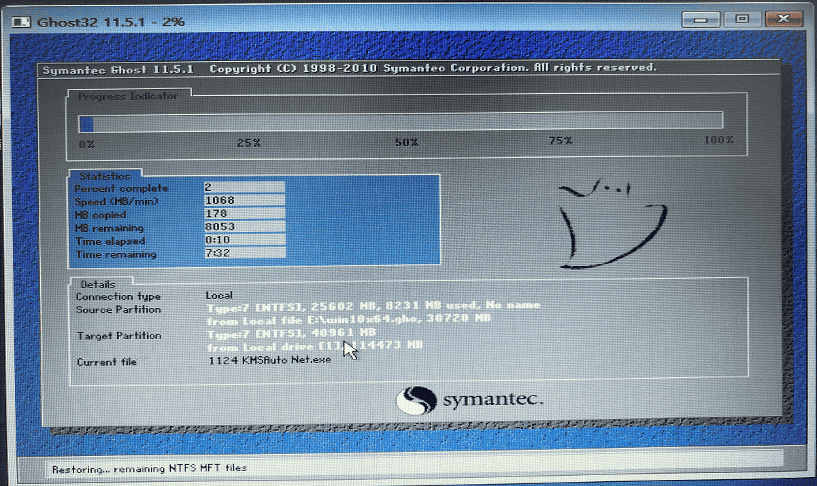
Task: Click the MB remaining value 8053
Action: click(244, 228)
